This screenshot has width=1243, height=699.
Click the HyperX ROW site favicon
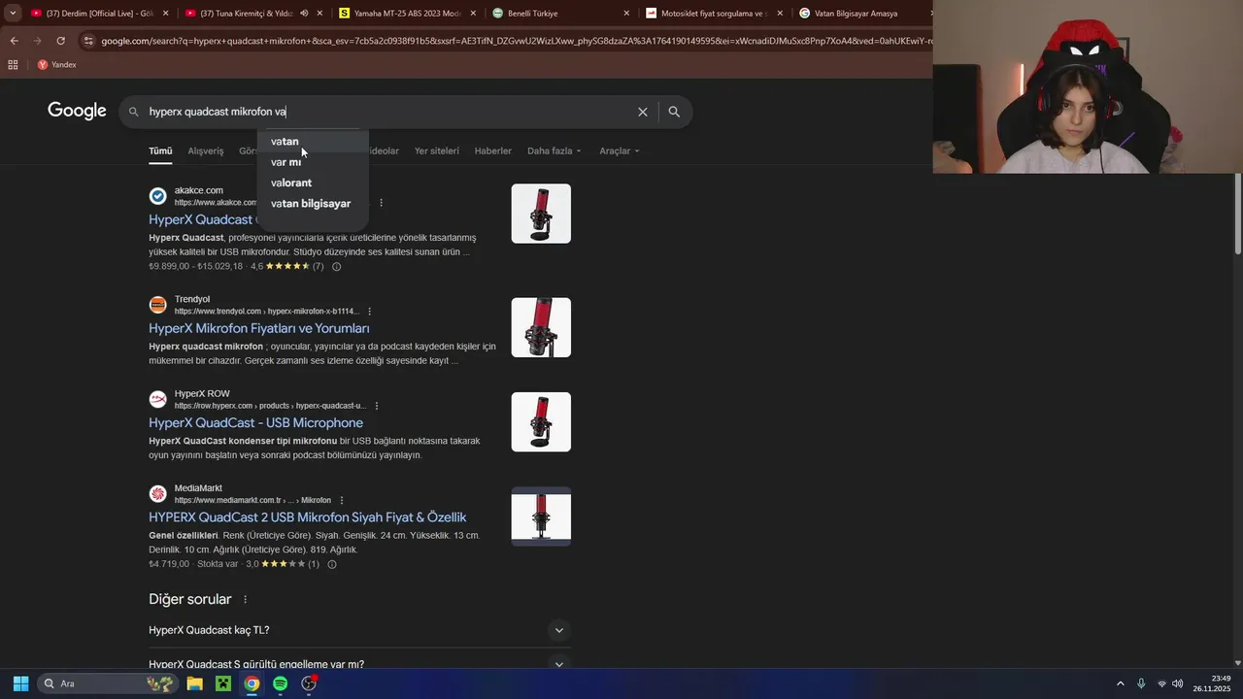(x=157, y=399)
